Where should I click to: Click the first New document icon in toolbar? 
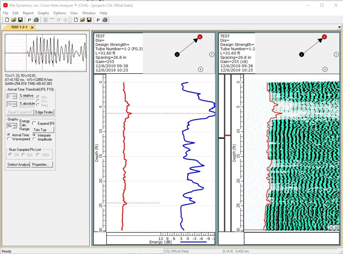tap(7, 20)
